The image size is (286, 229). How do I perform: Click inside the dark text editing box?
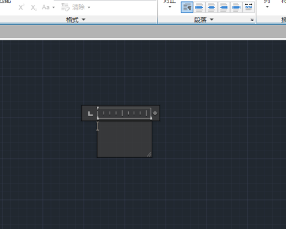pos(125,139)
